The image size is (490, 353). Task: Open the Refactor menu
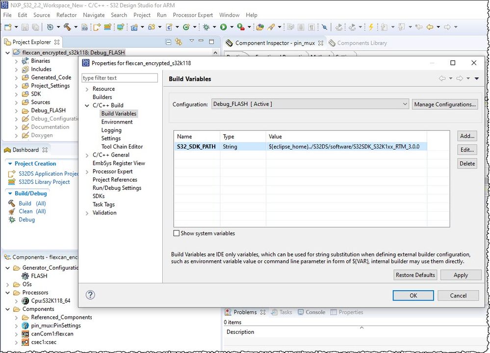[66, 15]
